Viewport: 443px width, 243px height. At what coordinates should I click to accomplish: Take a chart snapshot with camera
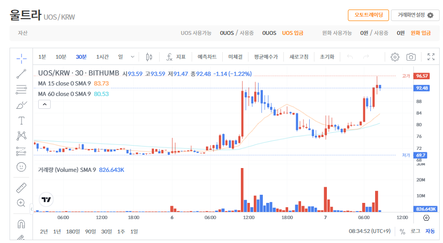coord(411,57)
